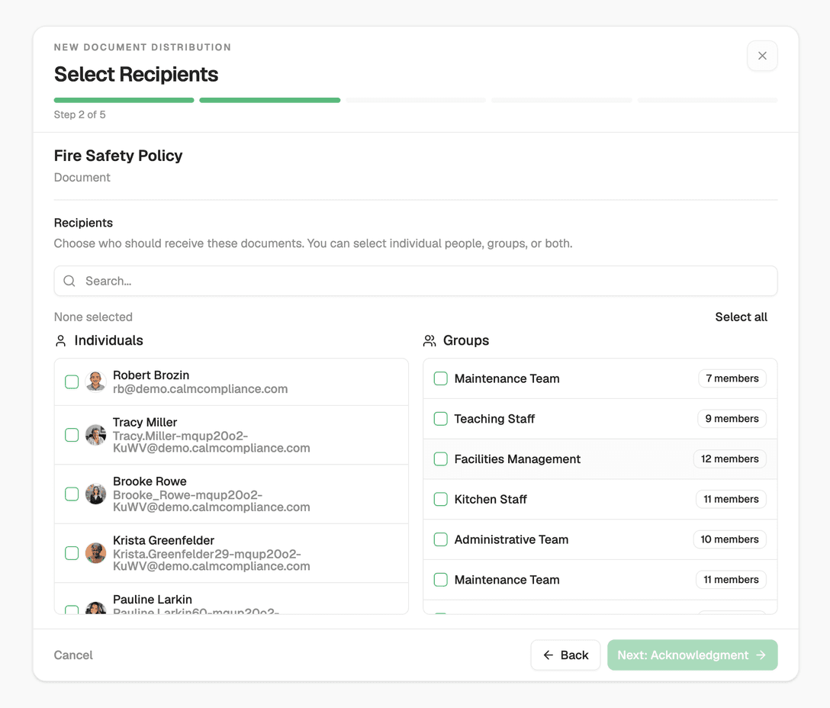Close the Select Recipients dialog
The image size is (830, 708).
tap(762, 56)
